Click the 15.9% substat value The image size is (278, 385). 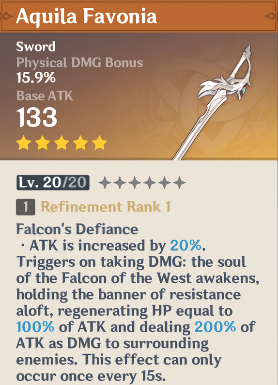click(36, 78)
